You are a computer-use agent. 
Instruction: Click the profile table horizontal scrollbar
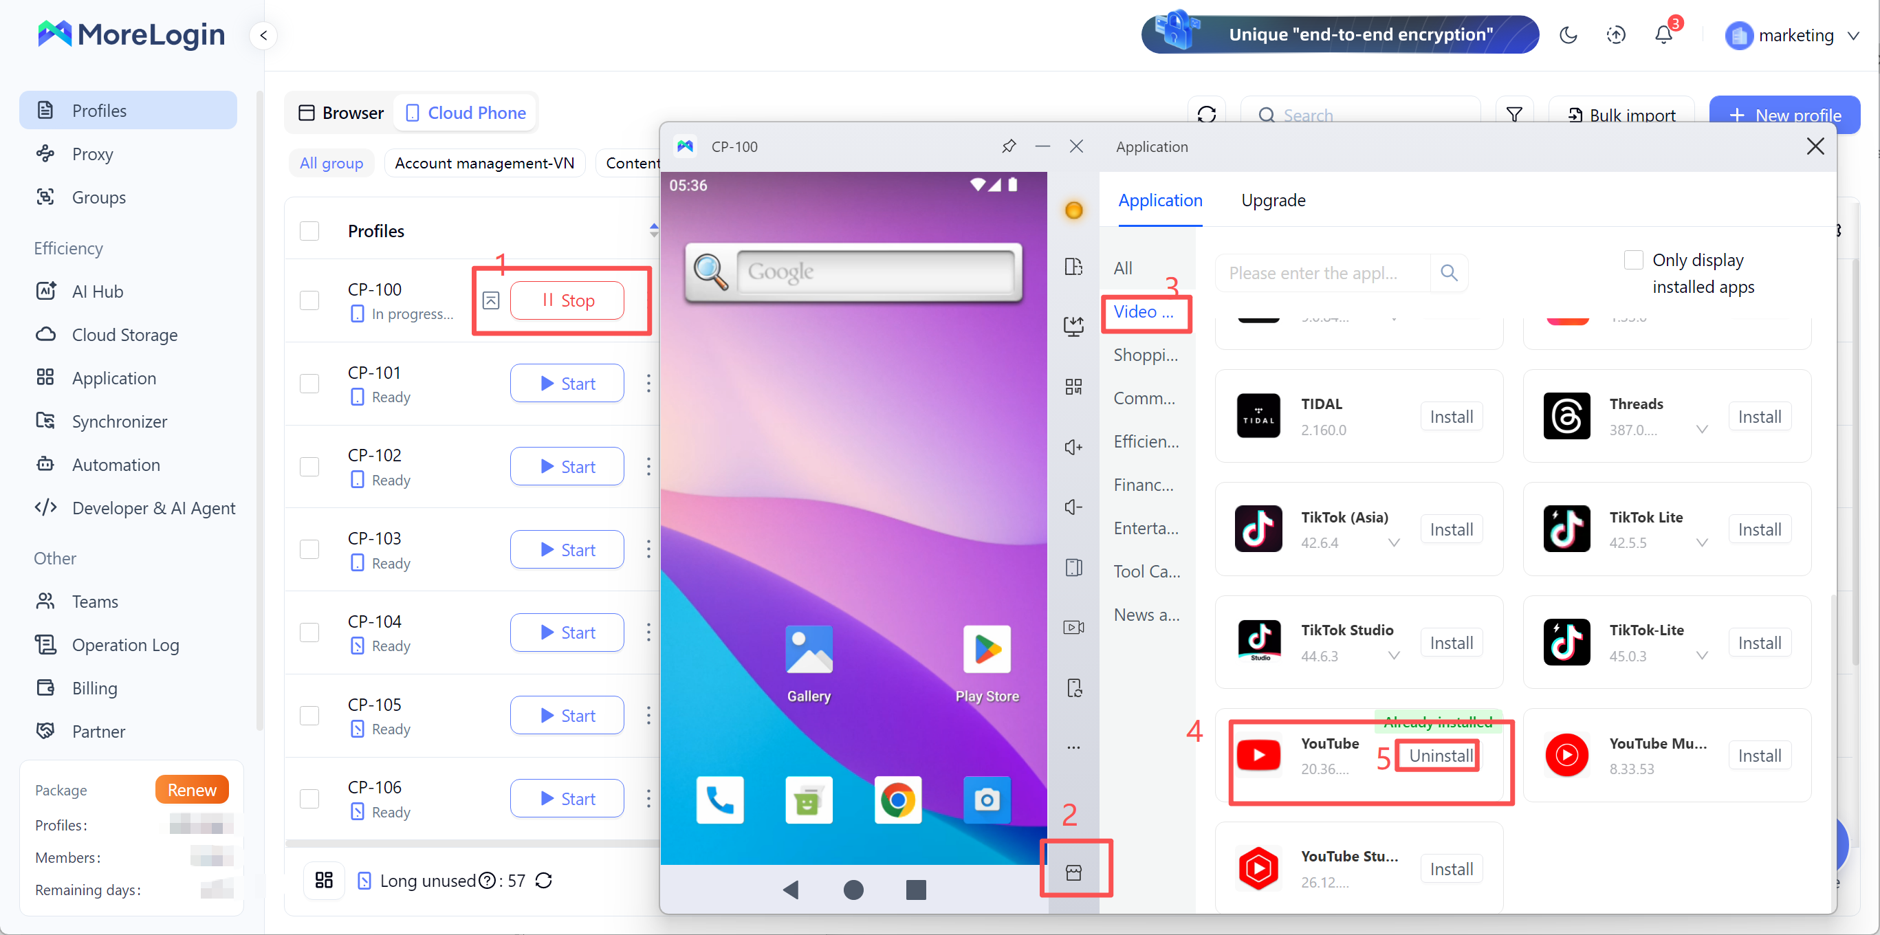click(472, 844)
